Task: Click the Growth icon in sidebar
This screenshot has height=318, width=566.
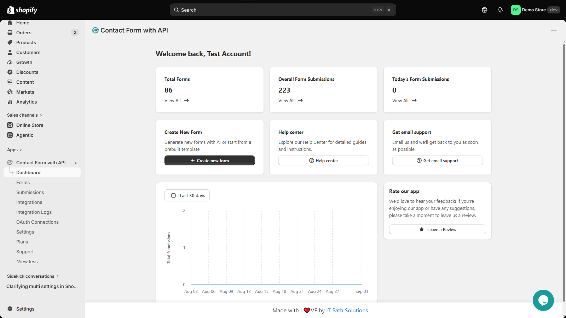Action: click(x=10, y=62)
